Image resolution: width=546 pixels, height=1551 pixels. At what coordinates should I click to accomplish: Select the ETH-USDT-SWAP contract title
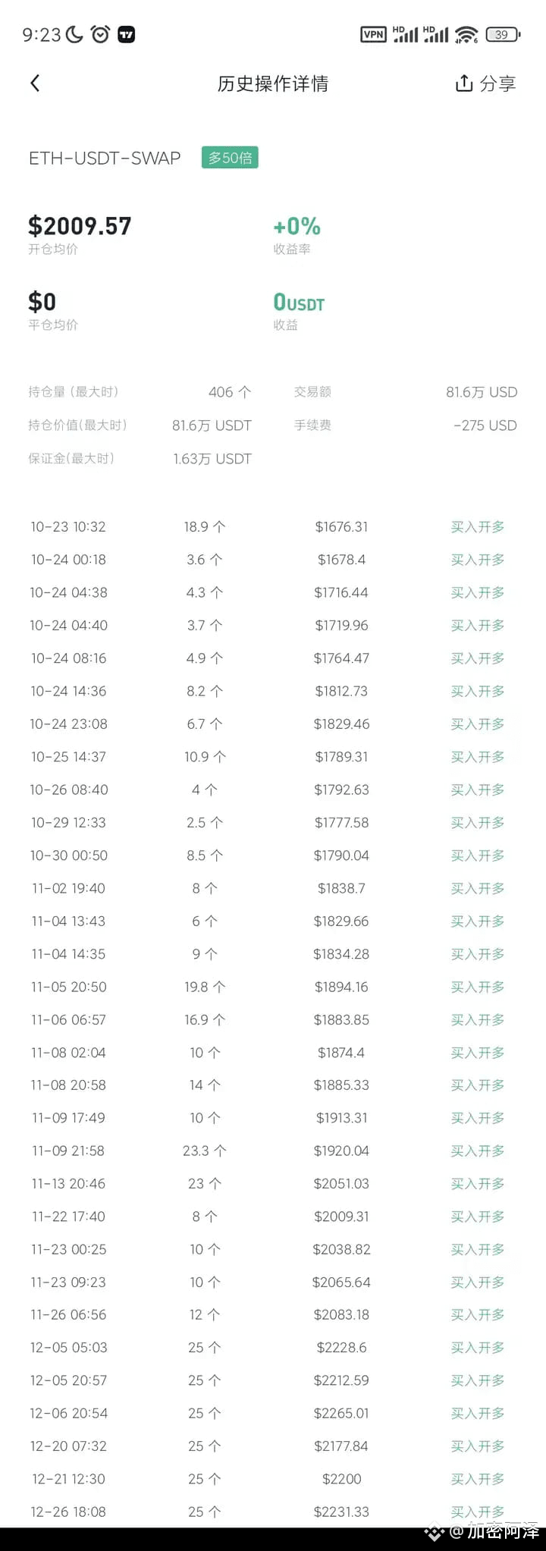pos(105,158)
